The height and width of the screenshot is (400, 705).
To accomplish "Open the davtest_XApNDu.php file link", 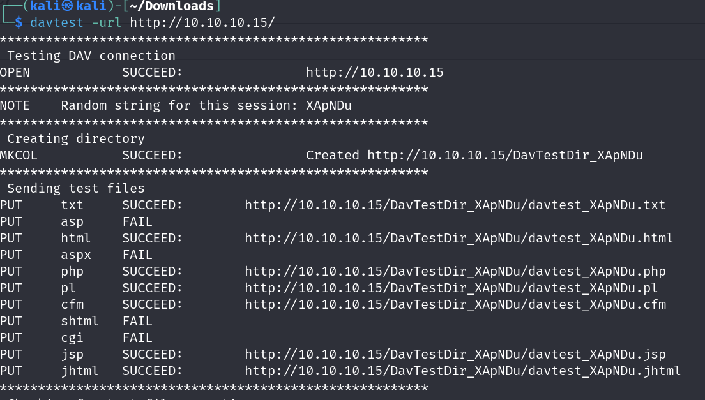I will tap(455, 271).
